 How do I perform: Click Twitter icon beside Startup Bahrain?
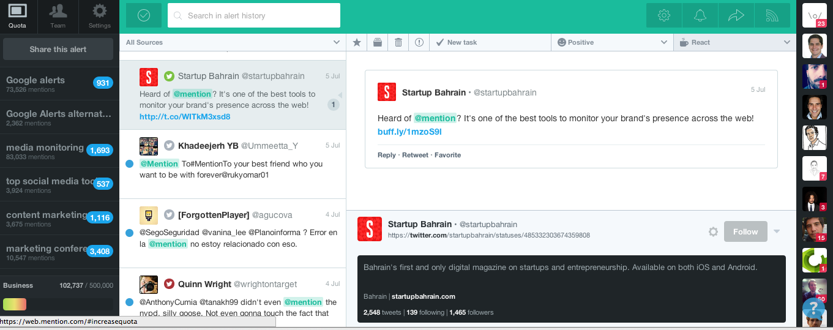169,76
